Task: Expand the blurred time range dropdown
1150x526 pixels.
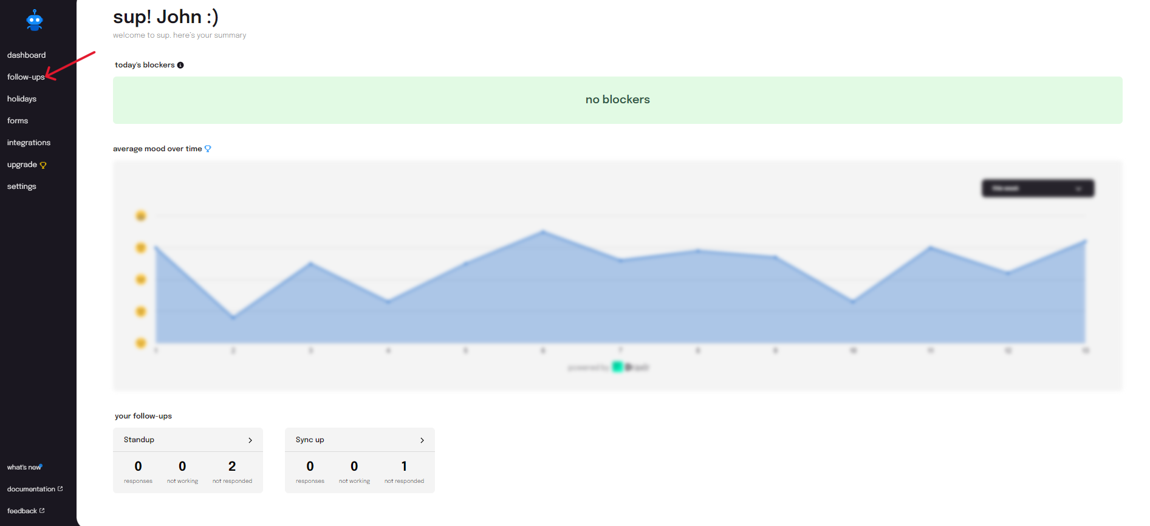Action: pos(1038,188)
